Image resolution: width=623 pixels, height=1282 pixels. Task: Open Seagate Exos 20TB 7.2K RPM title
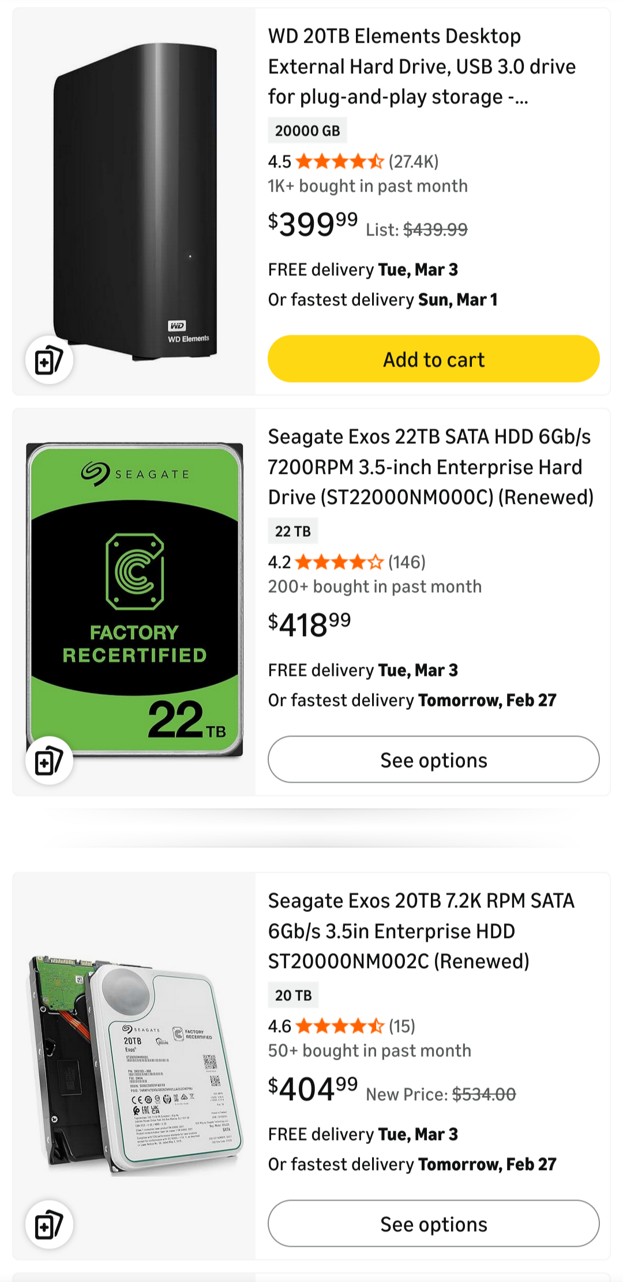421,931
